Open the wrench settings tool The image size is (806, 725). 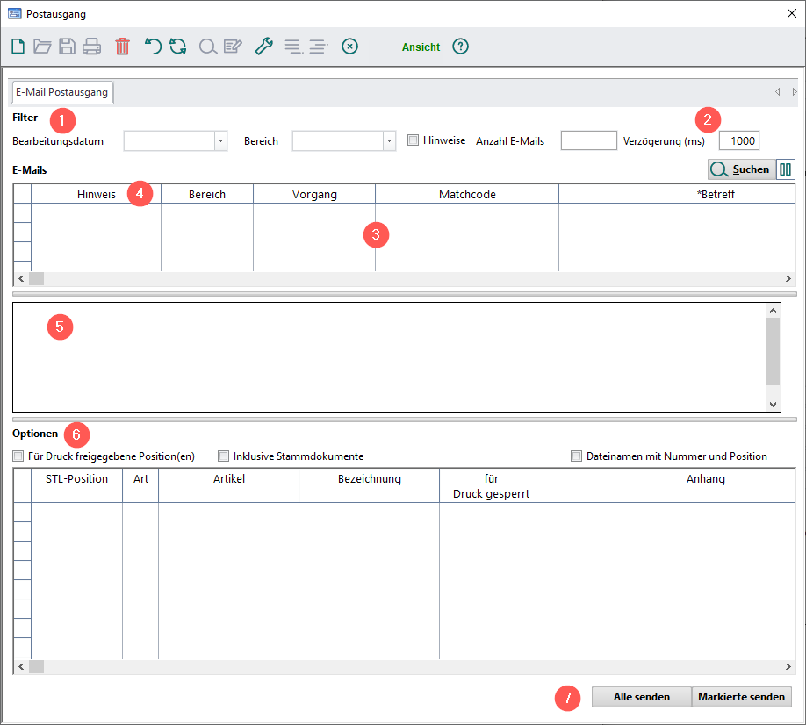coord(263,47)
